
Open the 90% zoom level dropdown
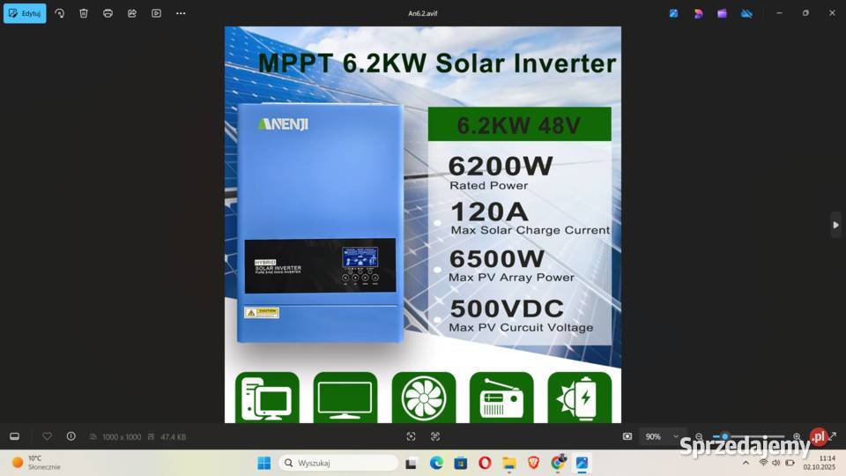coord(664,436)
